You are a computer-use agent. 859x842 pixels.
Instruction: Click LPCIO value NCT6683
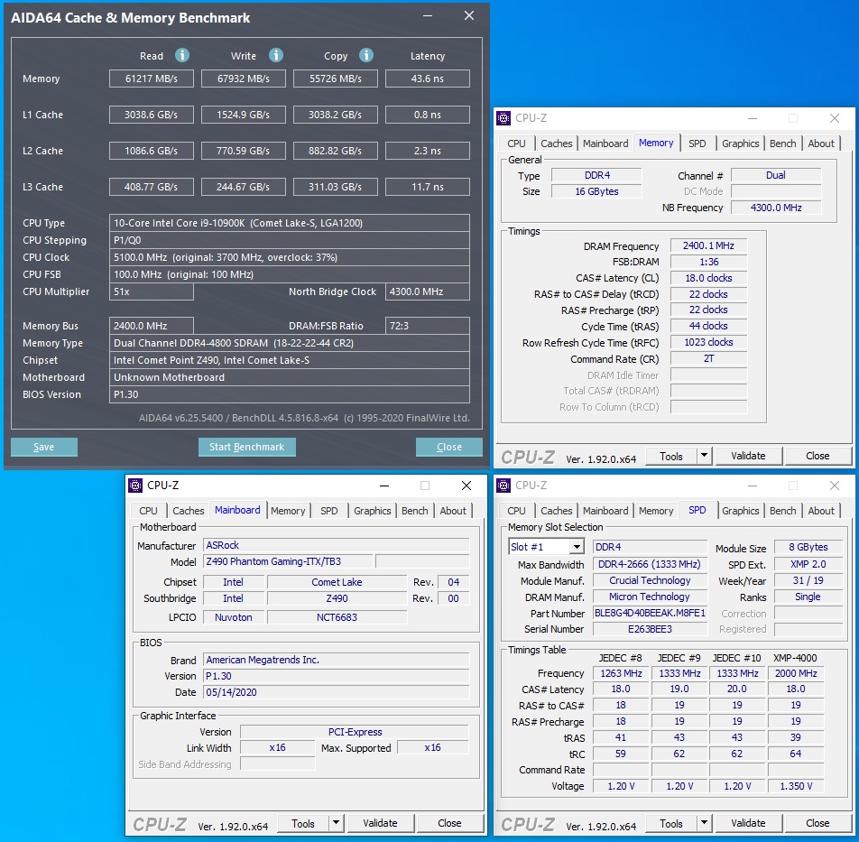click(337, 617)
